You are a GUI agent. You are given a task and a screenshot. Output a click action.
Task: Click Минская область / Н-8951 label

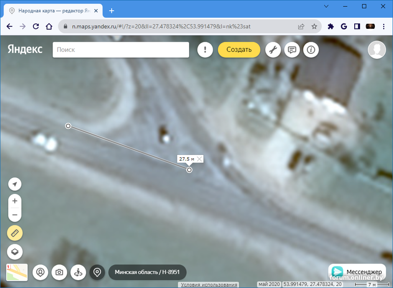147,272
